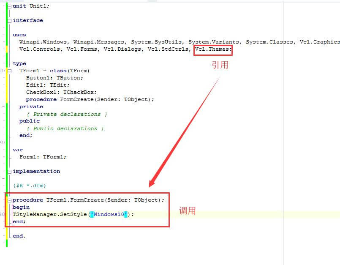Viewport: 340px width, 265px height.
Task: Collapse the interface section fold marker
Action: pyautogui.click(x=10, y=21)
